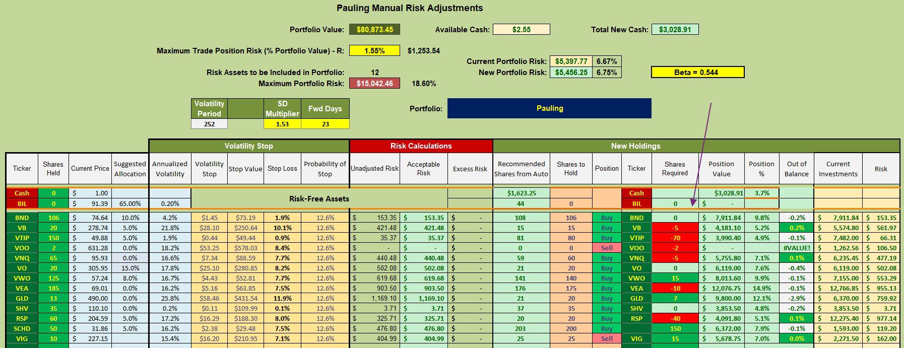Screen dimensions: 904x348
Task: Select VIG position value 5,678.75
Action: click(x=722, y=339)
